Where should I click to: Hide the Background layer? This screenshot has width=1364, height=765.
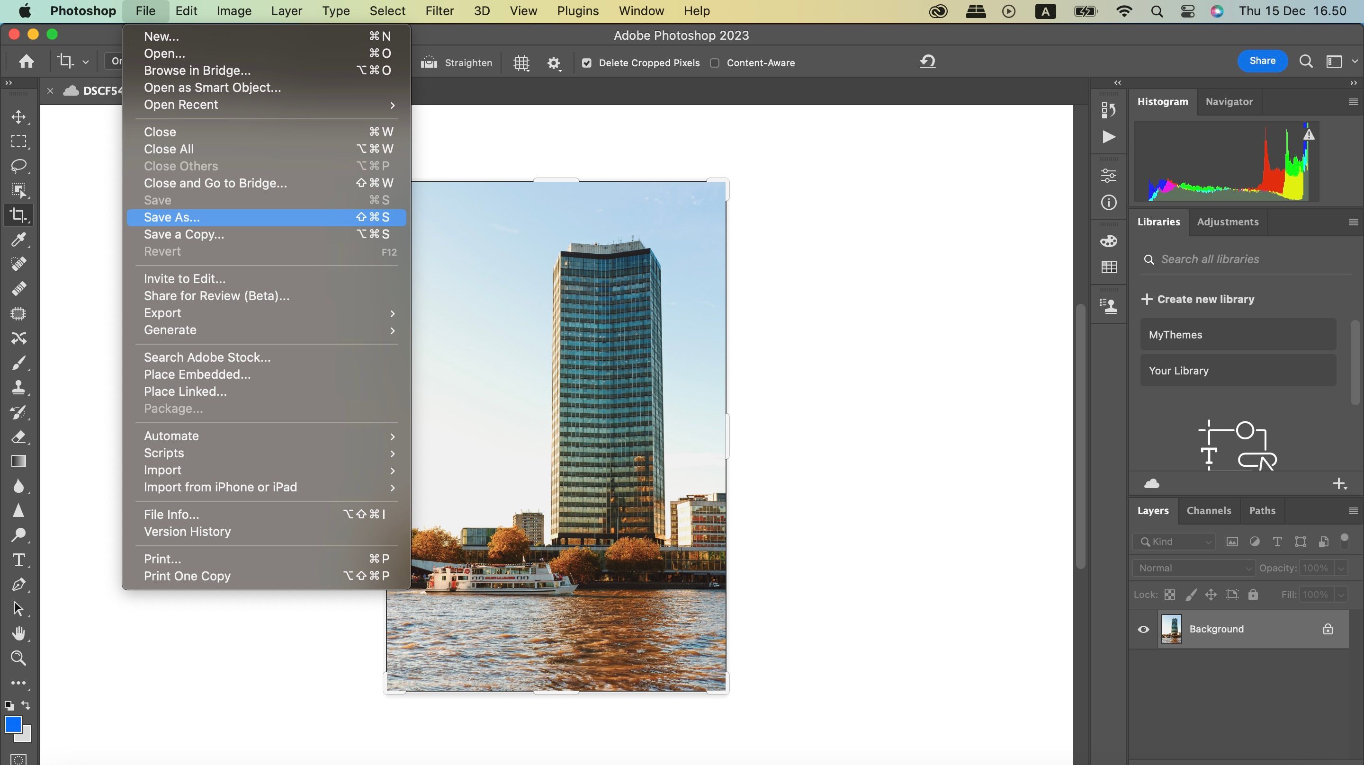tap(1143, 629)
